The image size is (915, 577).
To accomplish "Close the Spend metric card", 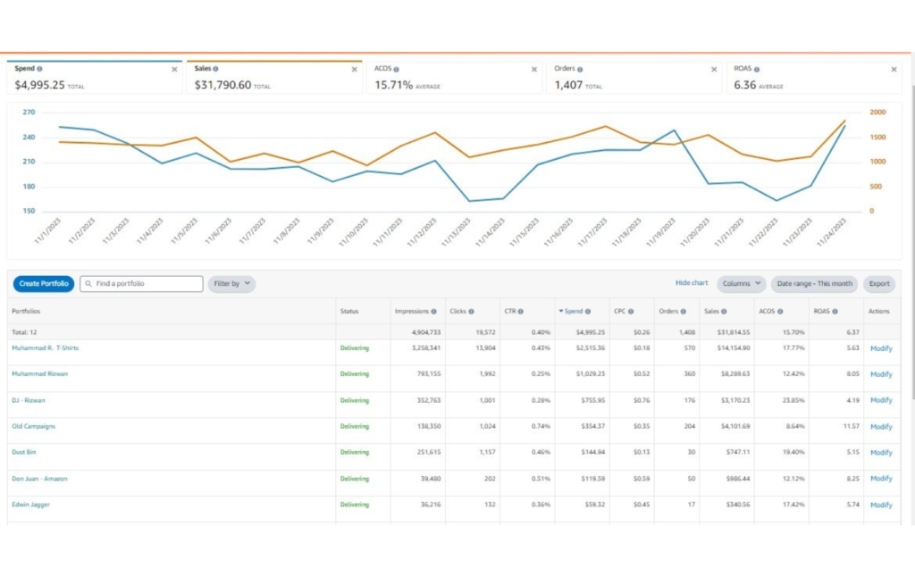I will pos(174,70).
